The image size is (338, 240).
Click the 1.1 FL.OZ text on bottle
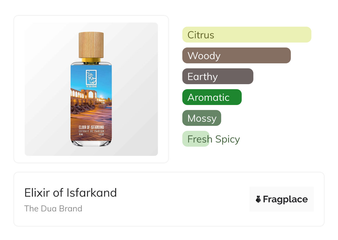(x=101, y=134)
